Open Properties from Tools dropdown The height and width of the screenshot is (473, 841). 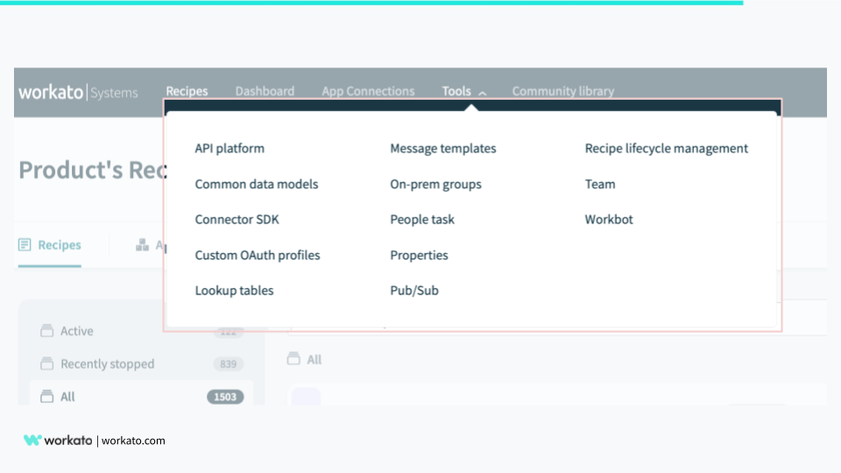[x=419, y=255]
